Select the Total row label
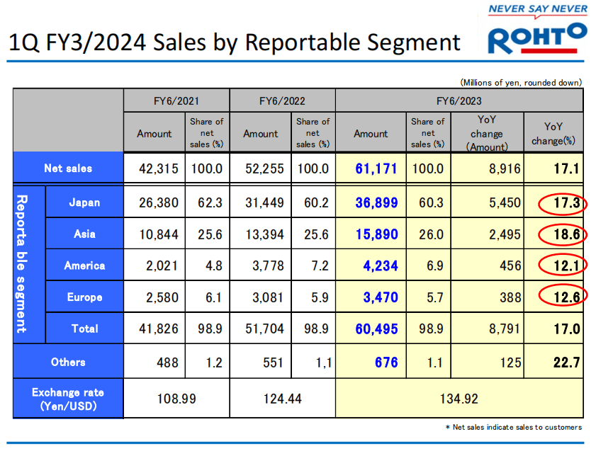 coord(84,329)
